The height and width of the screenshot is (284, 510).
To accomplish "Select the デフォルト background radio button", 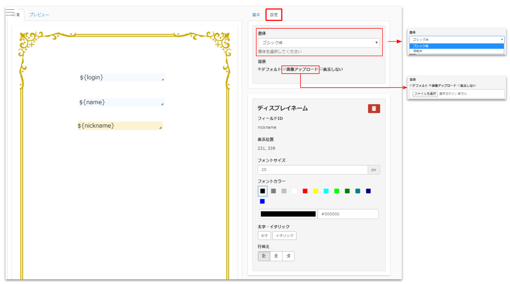I will click(x=259, y=69).
